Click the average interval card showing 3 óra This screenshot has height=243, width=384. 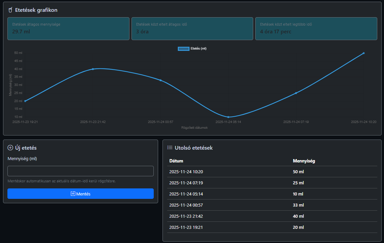[192, 29]
